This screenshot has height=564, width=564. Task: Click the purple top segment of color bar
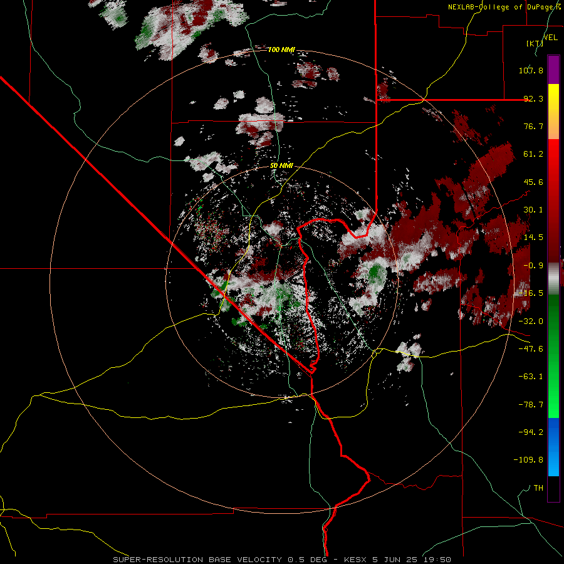click(553, 70)
